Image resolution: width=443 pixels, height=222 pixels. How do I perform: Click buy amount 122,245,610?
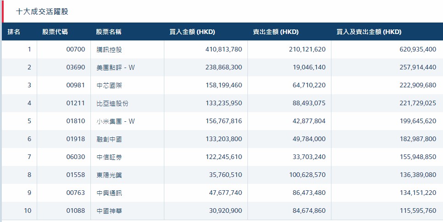(224, 157)
